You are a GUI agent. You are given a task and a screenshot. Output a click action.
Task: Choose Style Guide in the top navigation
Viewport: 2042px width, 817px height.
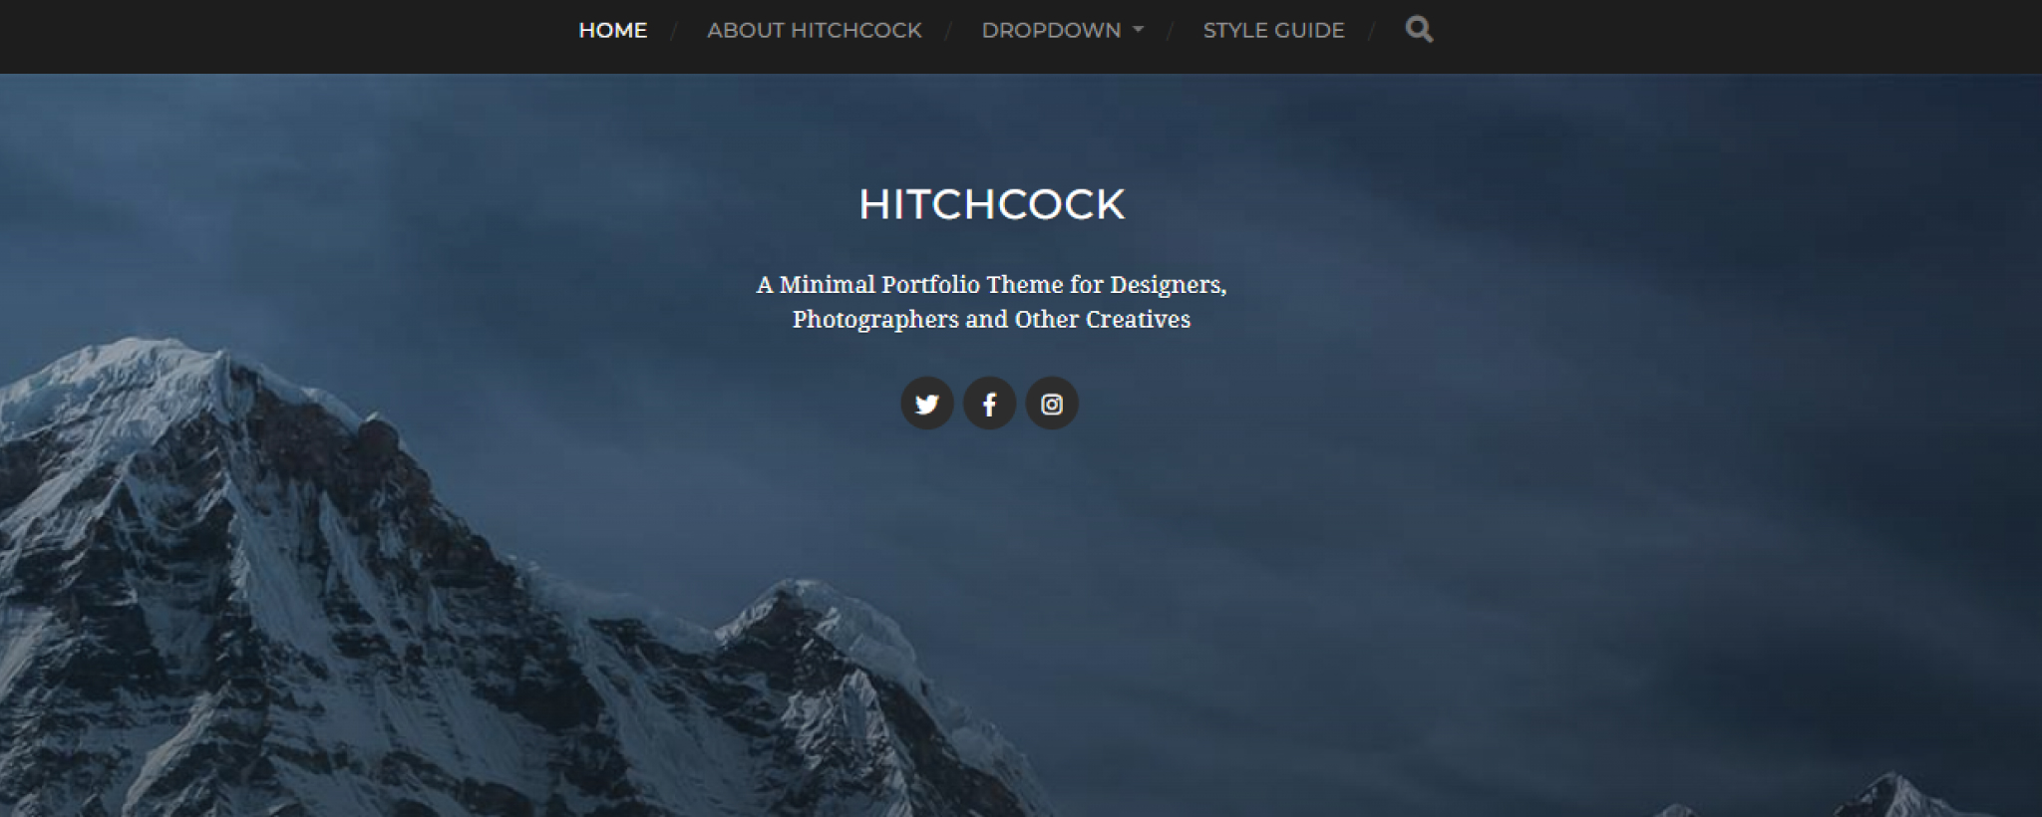(x=1273, y=31)
